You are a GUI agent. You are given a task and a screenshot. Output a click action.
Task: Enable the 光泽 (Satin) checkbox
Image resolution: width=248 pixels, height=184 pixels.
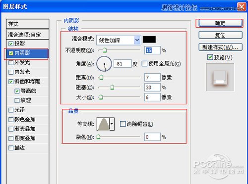click(11, 110)
